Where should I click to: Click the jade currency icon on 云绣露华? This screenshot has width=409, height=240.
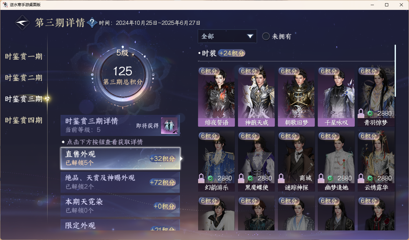[370, 178]
